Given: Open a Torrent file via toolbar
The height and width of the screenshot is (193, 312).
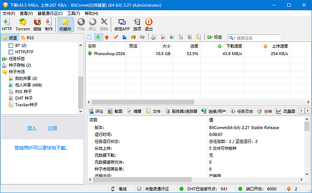Looking at the screenshot, I should pos(22,24).
